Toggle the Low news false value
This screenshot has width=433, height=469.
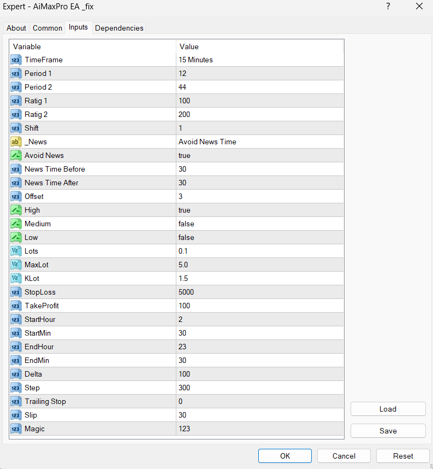[x=260, y=237]
